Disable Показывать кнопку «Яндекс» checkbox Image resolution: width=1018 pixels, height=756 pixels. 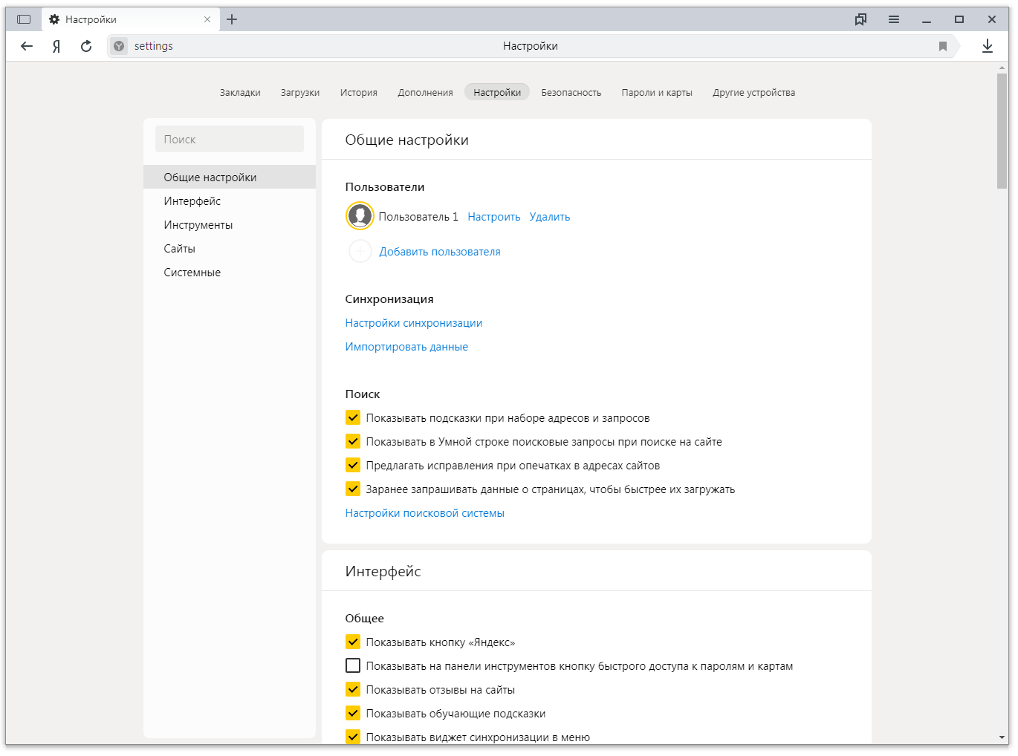(353, 642)
